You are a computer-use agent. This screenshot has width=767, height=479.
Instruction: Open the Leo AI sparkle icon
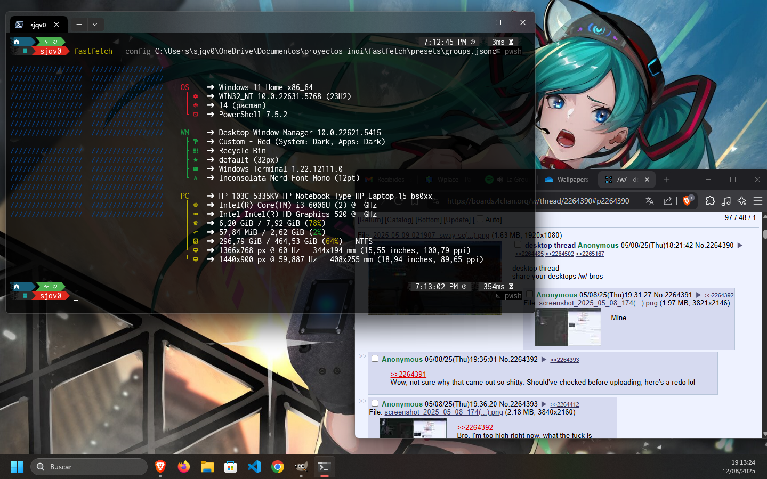click(742, 201)
